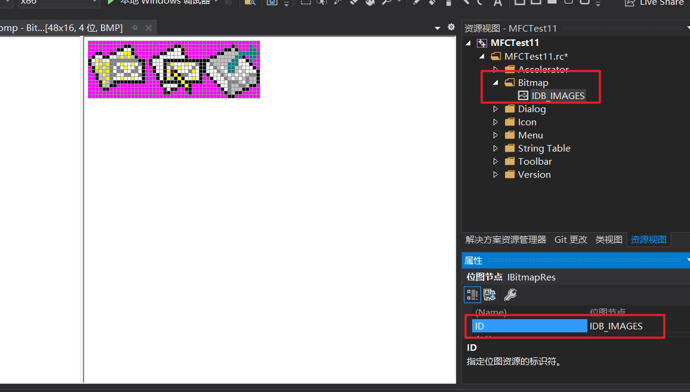Select the String Table folder
This screenshot has width=690, height=392.
544,149
